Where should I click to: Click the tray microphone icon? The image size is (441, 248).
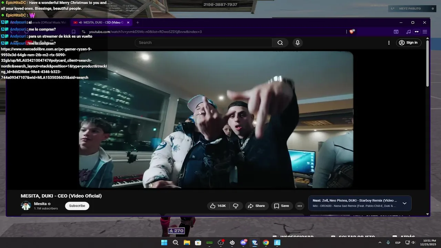(x=388, y=242)
